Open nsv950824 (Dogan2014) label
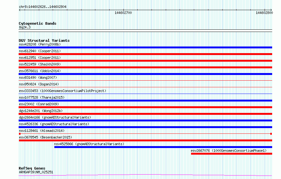The height and width of the screenshot is (179, 281). pos(39,84)
